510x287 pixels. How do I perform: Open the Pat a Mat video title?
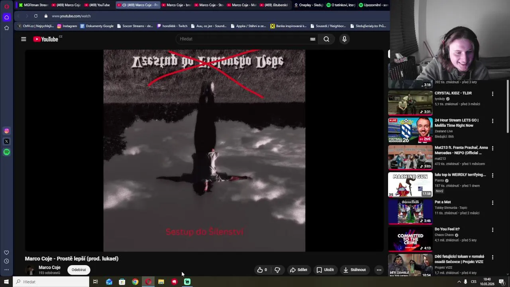(x=443, y=202)
